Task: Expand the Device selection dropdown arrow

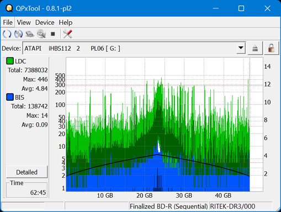Action: click(x=241, y=48)
